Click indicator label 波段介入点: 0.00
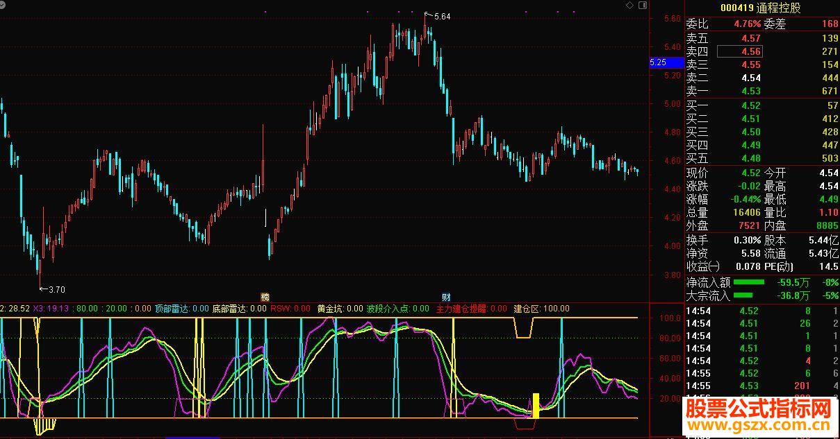This screenshot has height=439, width=840. [x=398, y=309]
